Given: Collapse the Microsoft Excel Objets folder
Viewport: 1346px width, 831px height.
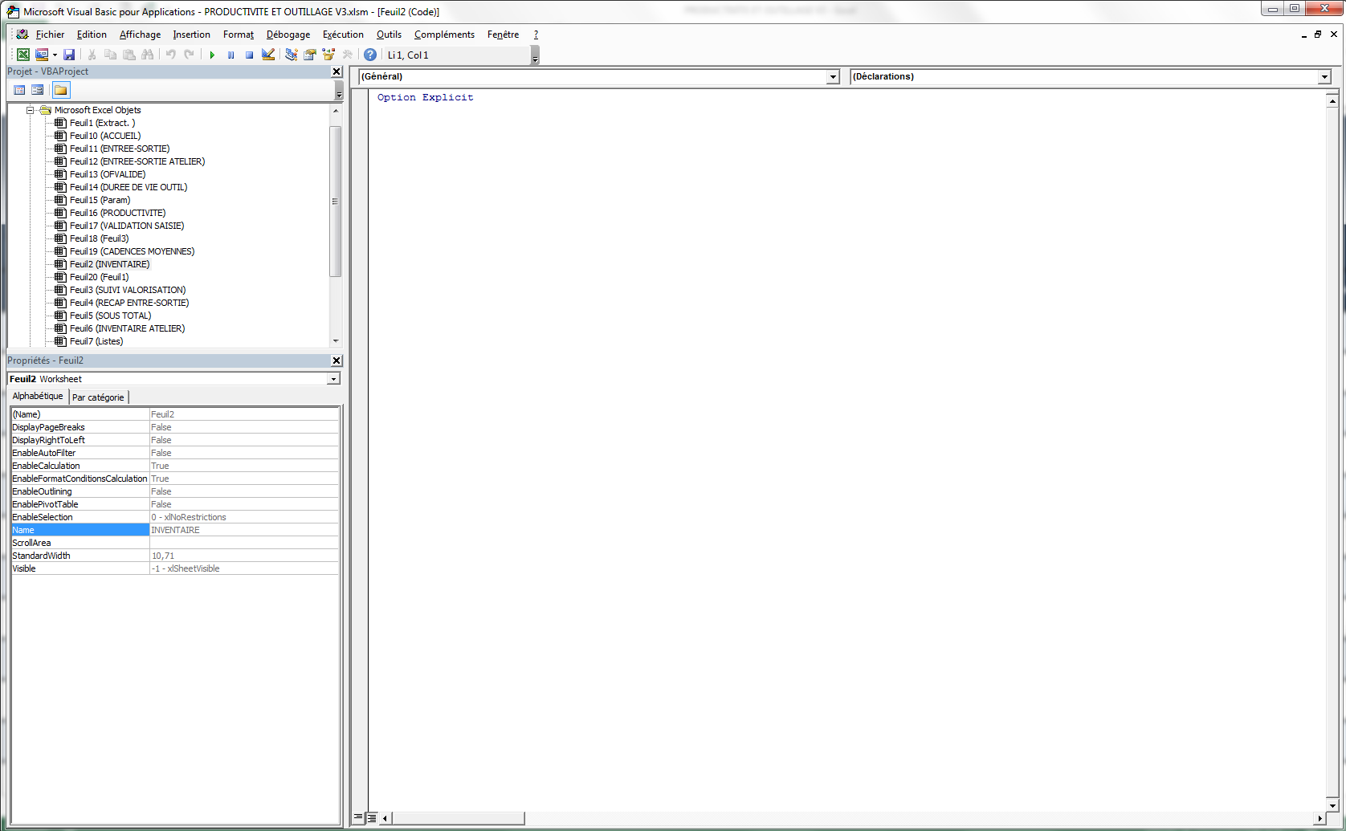Looking at the screenshot, I should 30,110.
